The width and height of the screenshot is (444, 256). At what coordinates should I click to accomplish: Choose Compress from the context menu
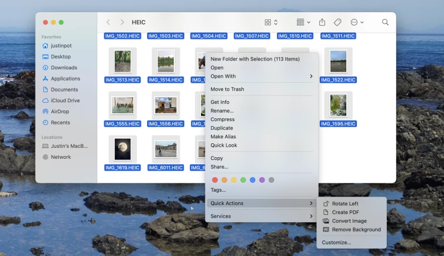click(x=222, y=119)
